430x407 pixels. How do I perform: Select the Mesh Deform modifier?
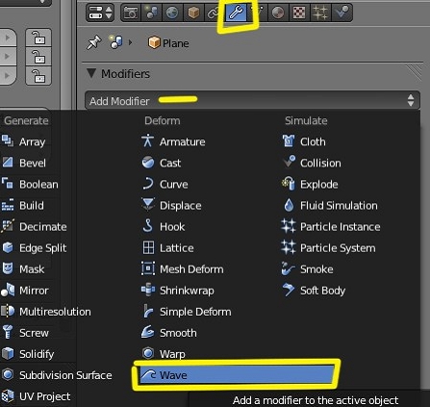(x=183, y=269)
